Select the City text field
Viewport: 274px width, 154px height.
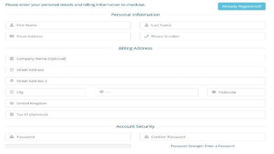tap(46, 92)
